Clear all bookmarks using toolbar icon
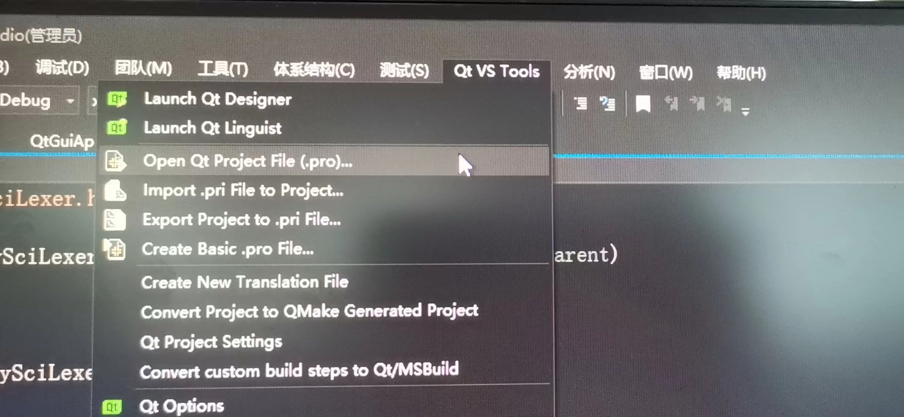 (724, 104)
